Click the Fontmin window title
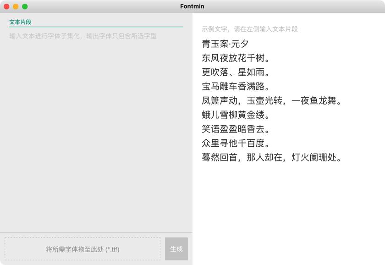Screen dimensions: 385x265 coord(192,6)
